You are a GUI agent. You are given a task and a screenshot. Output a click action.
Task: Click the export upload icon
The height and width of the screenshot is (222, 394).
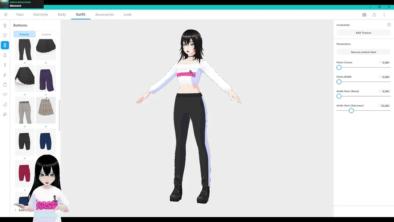click(374, 14)
